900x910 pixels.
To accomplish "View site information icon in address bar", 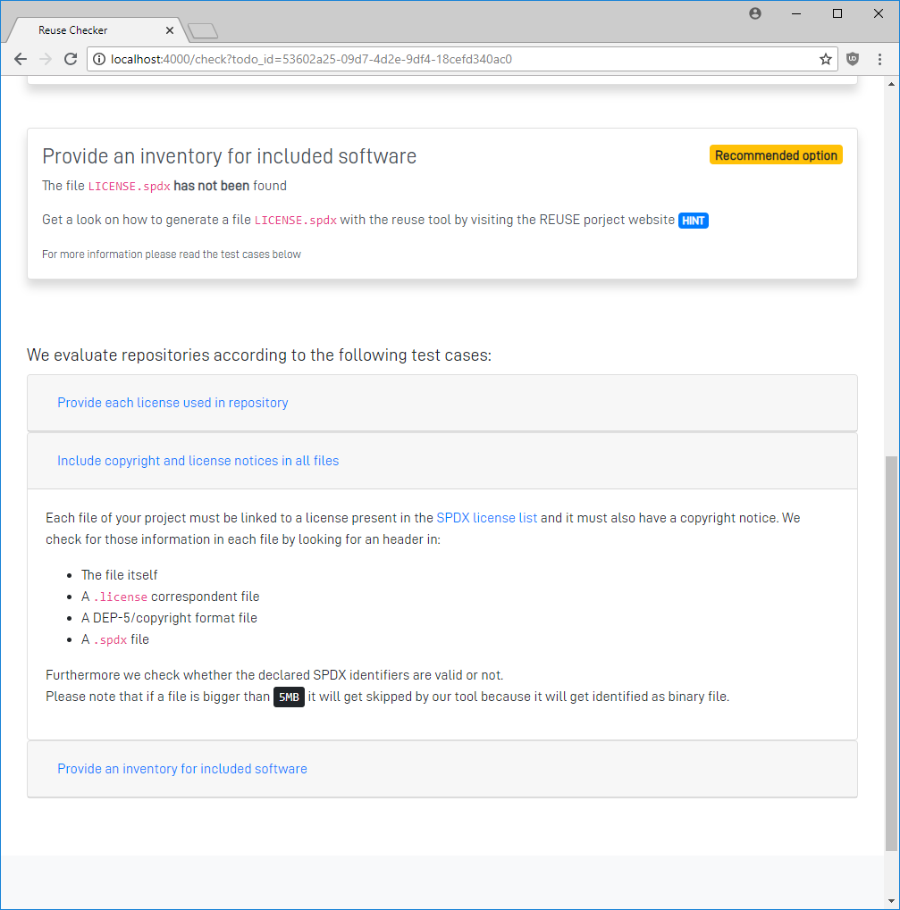I will click(99, 59).
